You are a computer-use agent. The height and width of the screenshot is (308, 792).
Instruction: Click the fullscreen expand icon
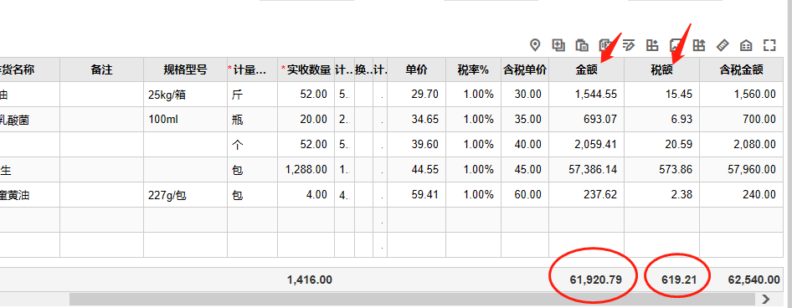769,45
